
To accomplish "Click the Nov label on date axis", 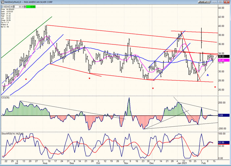I will click(x=126, y=163).
